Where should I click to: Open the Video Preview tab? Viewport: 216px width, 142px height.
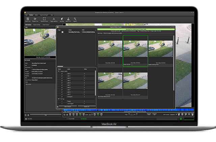coord(46,25)
